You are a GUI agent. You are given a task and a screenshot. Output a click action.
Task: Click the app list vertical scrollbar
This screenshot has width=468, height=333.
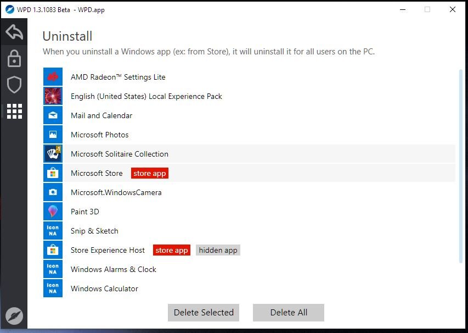tap(460, 166)
